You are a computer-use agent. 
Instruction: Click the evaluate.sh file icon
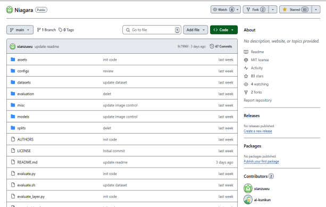coord(13,185)
